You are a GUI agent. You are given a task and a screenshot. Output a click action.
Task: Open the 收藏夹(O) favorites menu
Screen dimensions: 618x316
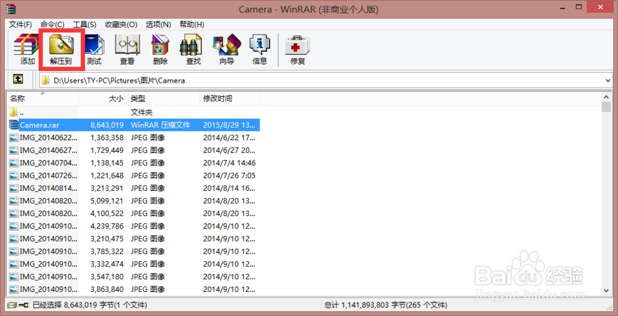[121, 25]
